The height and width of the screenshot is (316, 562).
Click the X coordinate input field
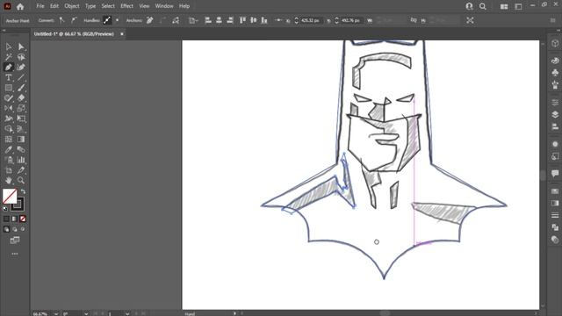coord(312,20)
